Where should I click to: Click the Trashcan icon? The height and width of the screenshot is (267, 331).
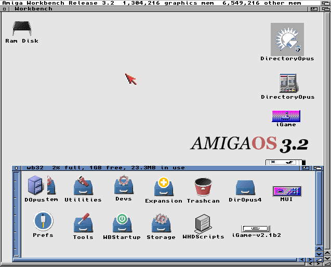203,186
